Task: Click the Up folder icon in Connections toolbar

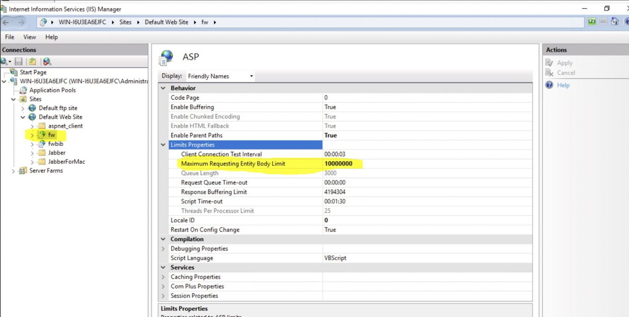Action: (x=32, y=62)
